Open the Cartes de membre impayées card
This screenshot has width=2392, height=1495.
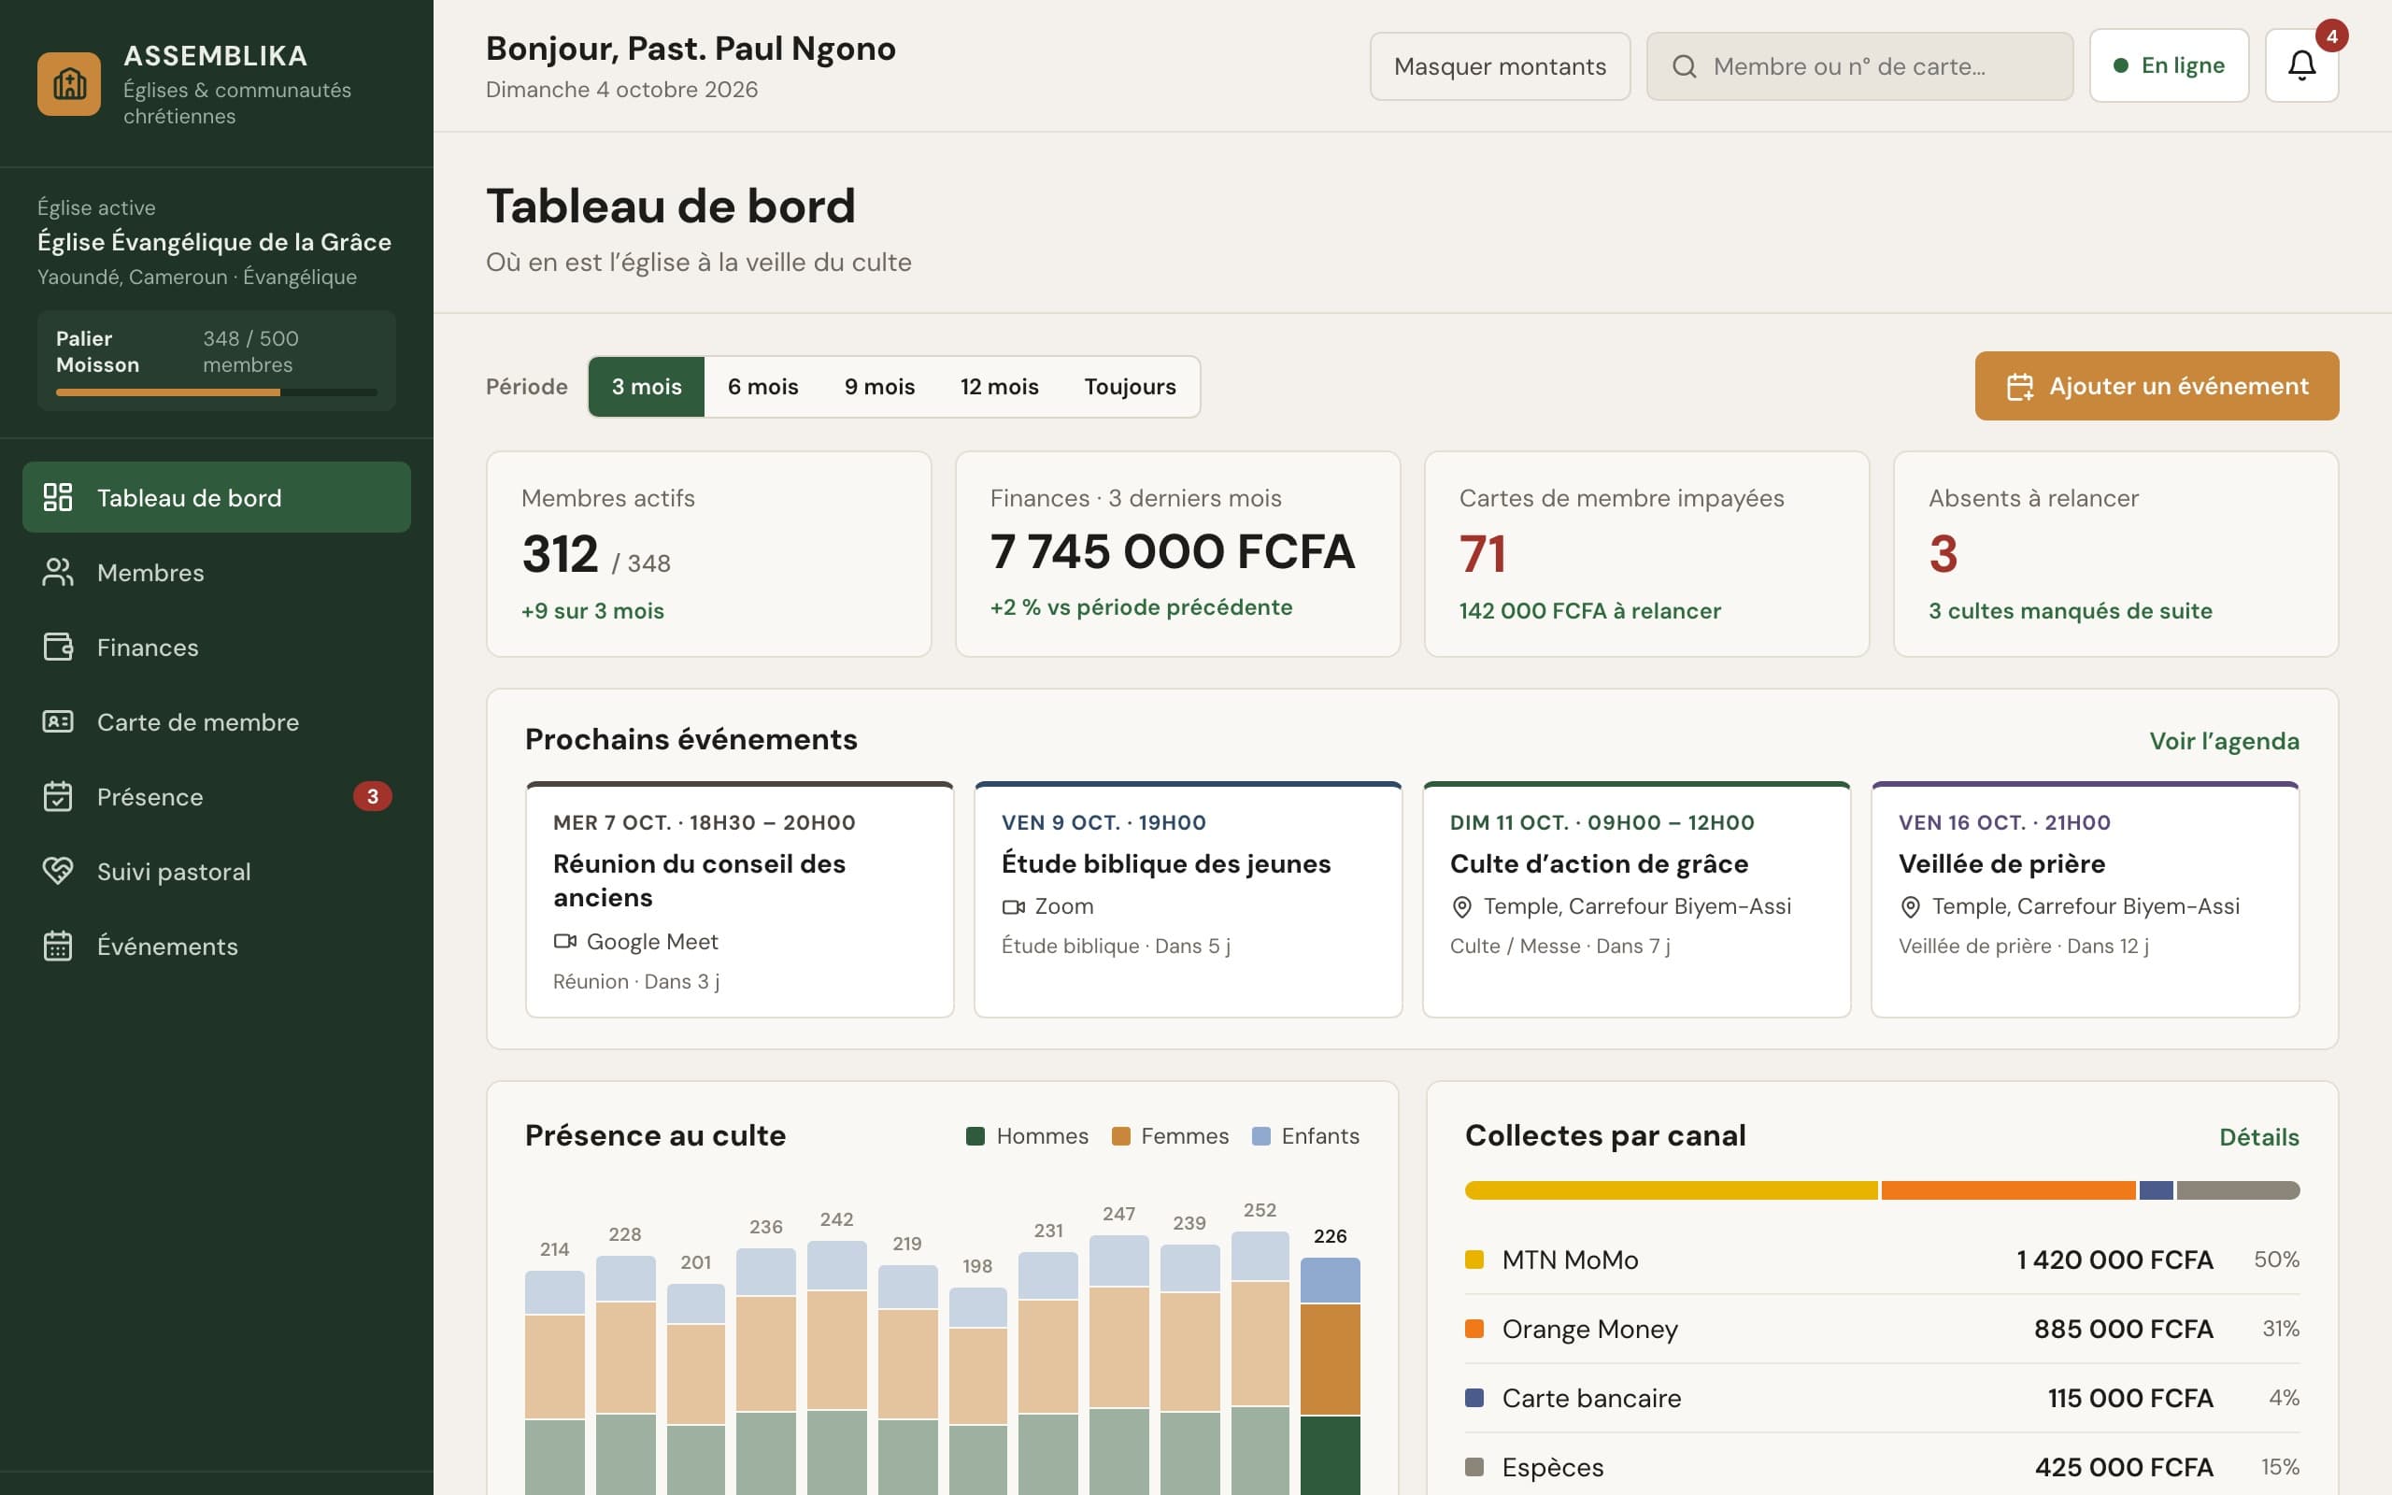tap(1646, 554)
